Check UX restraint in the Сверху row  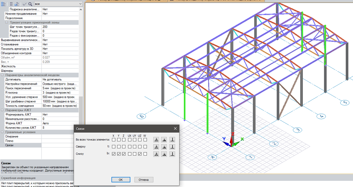click(130, 147)
